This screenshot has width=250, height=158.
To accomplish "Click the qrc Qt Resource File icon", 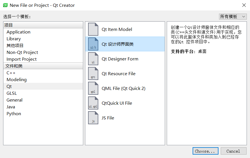I will coord(93,73).
